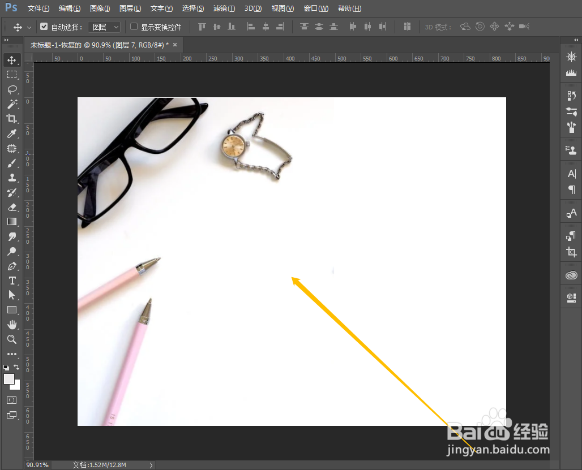Select the Clone Stamp tool
Screen dimensions: 582x470
(12, 178)
